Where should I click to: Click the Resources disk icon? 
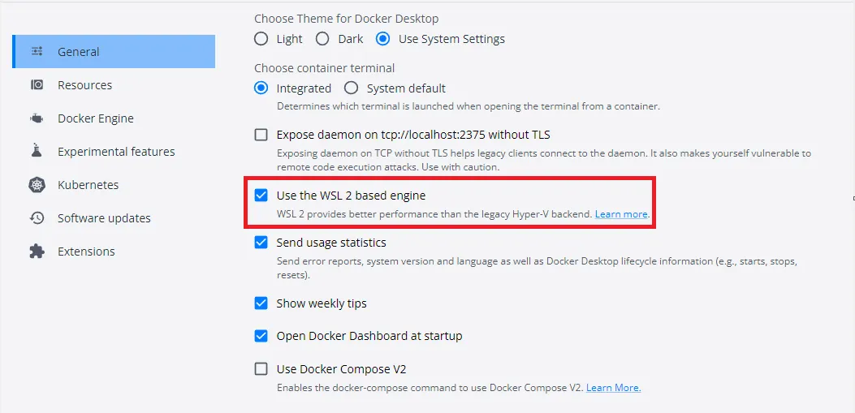click(37, 85)
